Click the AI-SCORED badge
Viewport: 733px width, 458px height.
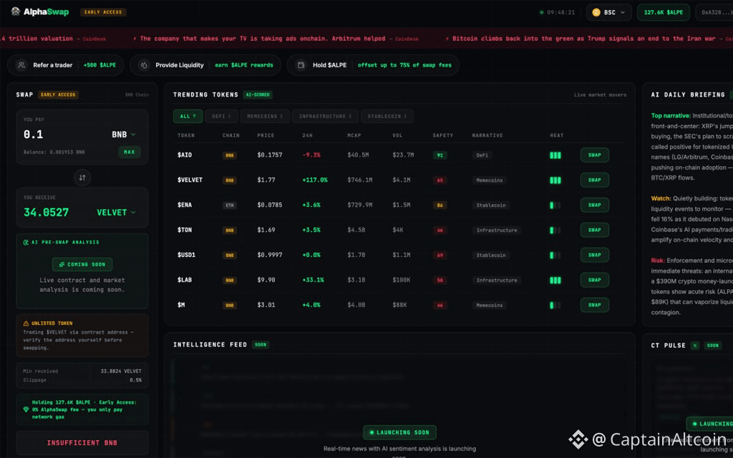258,95
